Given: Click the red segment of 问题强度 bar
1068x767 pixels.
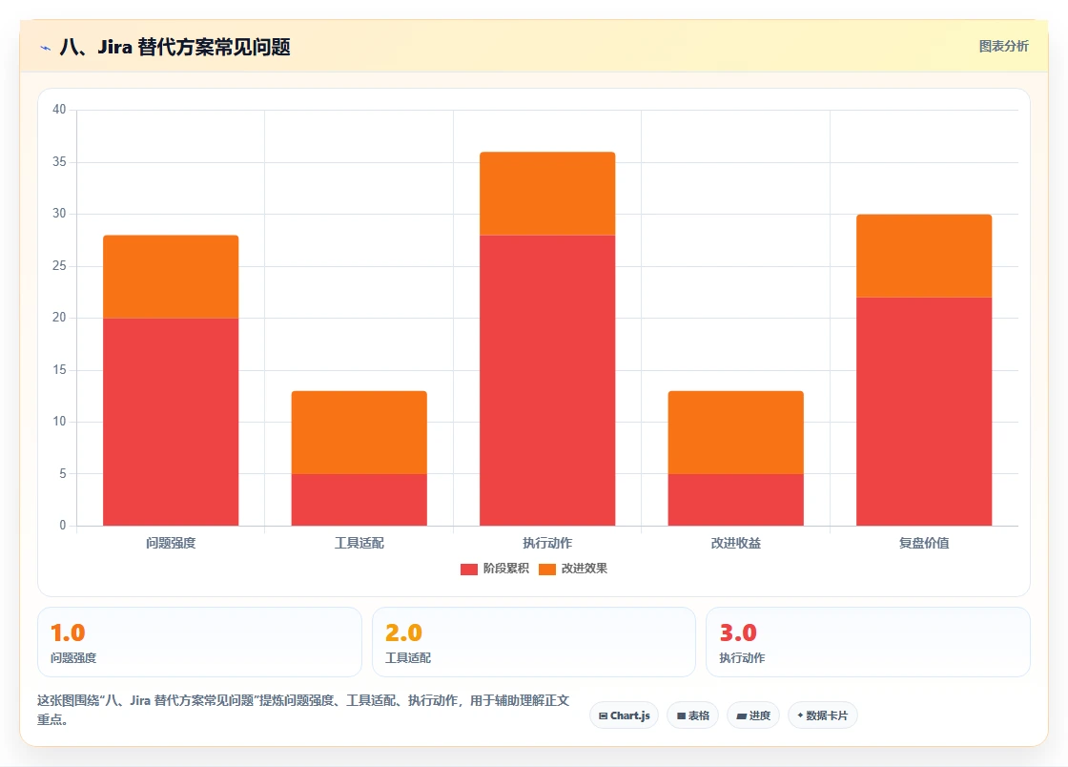Looking at the screenshot, I should [x=171, y=422].
